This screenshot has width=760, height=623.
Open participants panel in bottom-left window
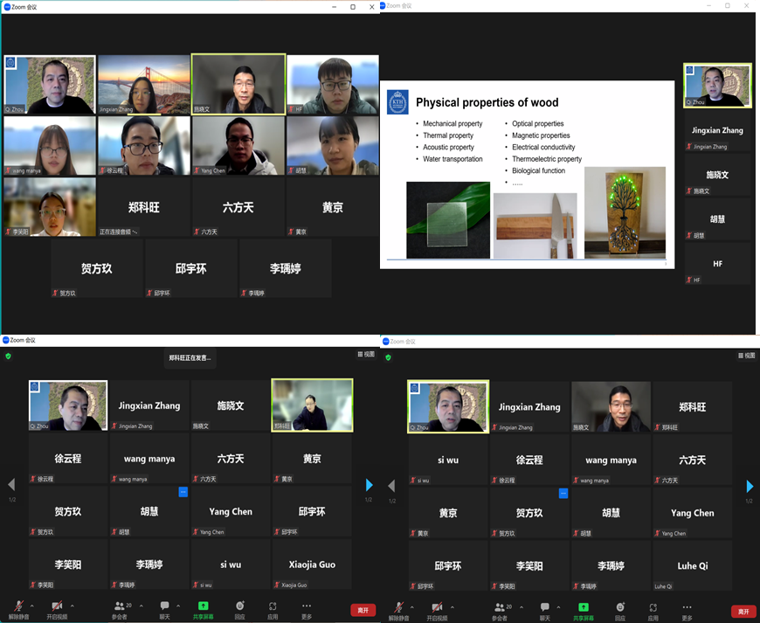click(x=120, y=607)
